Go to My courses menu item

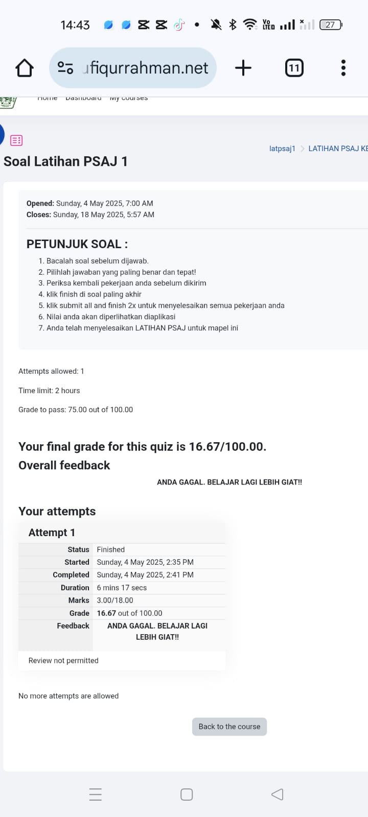click(129, 99)
